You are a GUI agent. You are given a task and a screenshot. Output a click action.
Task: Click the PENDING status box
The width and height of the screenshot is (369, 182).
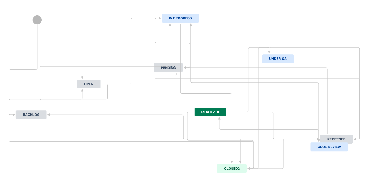coord(168,68)
